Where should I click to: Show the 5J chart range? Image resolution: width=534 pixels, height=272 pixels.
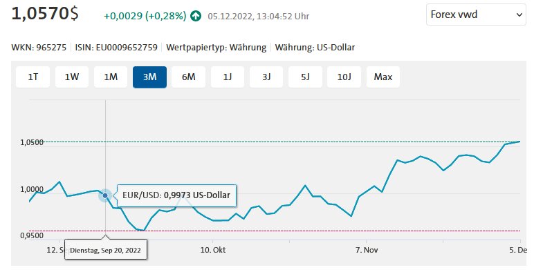click(305, 77)
